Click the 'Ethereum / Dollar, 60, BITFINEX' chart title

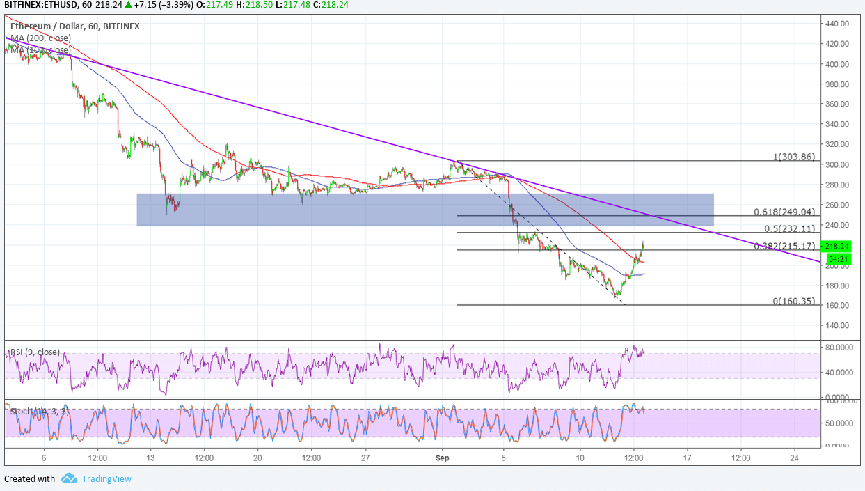point(74,26)
